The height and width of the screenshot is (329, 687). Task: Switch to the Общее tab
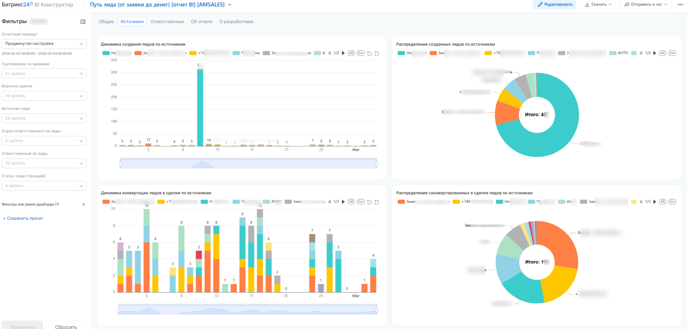106,22
